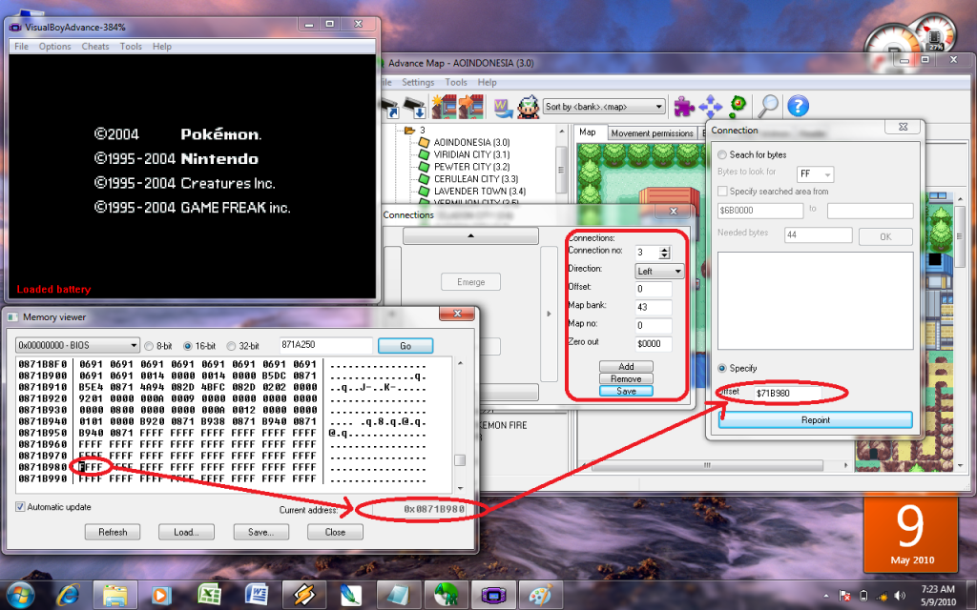This screenshot has height=610, width=977.
Task: Open Excel from the taskbar
Action: [209, 595]
